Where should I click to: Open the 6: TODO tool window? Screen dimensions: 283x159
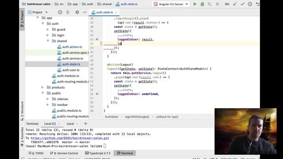click(36, 153)
